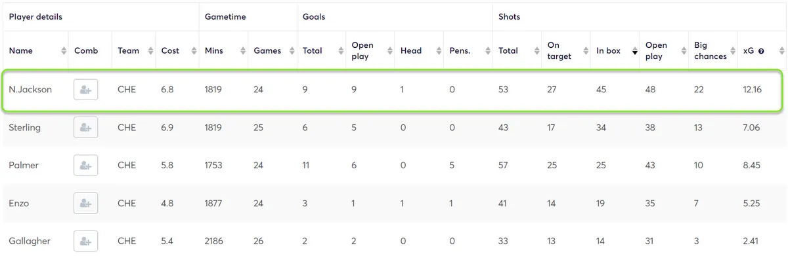The height and width of the screenshot is (258, 788).
Task: Add Sterling to comparison
Action: pyautogui.click(x=85, y=128)
